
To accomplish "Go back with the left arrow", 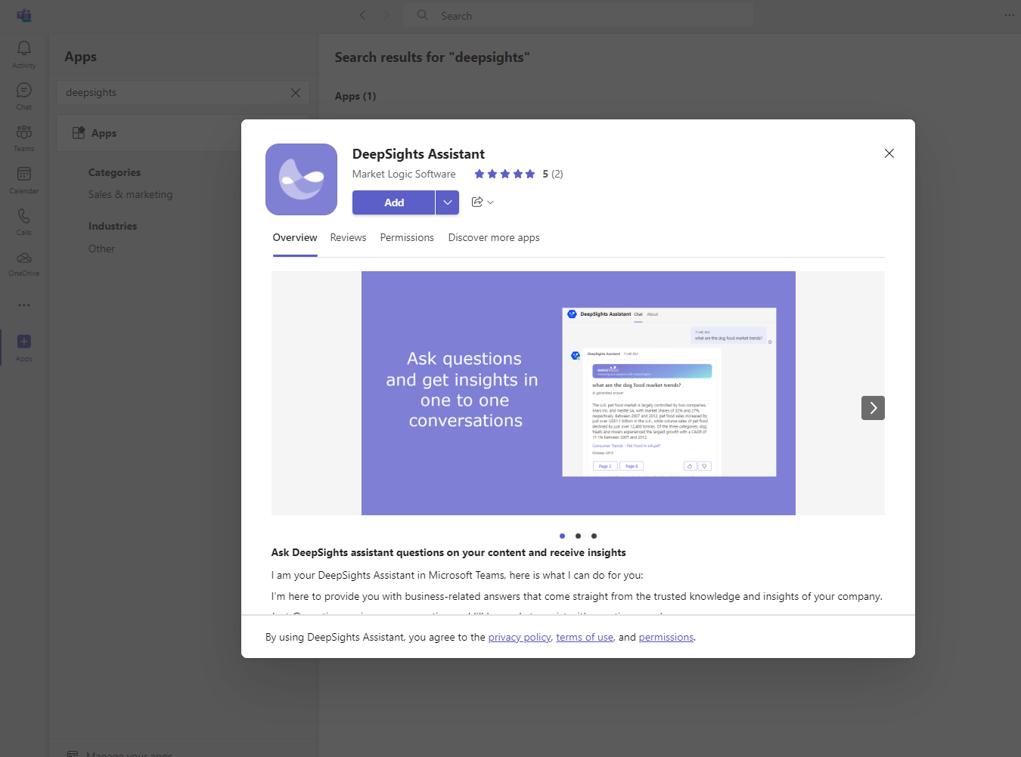I will [363, 15].
